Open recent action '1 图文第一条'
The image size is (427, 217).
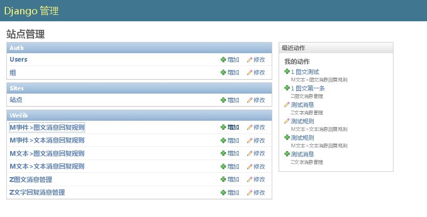[x=308, y=88]
